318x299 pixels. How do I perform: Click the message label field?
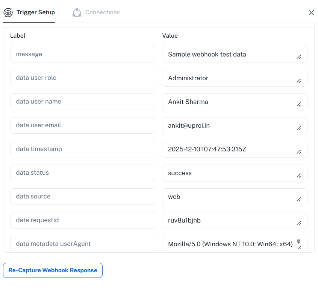pyautogui.click(x=82, y=54)
